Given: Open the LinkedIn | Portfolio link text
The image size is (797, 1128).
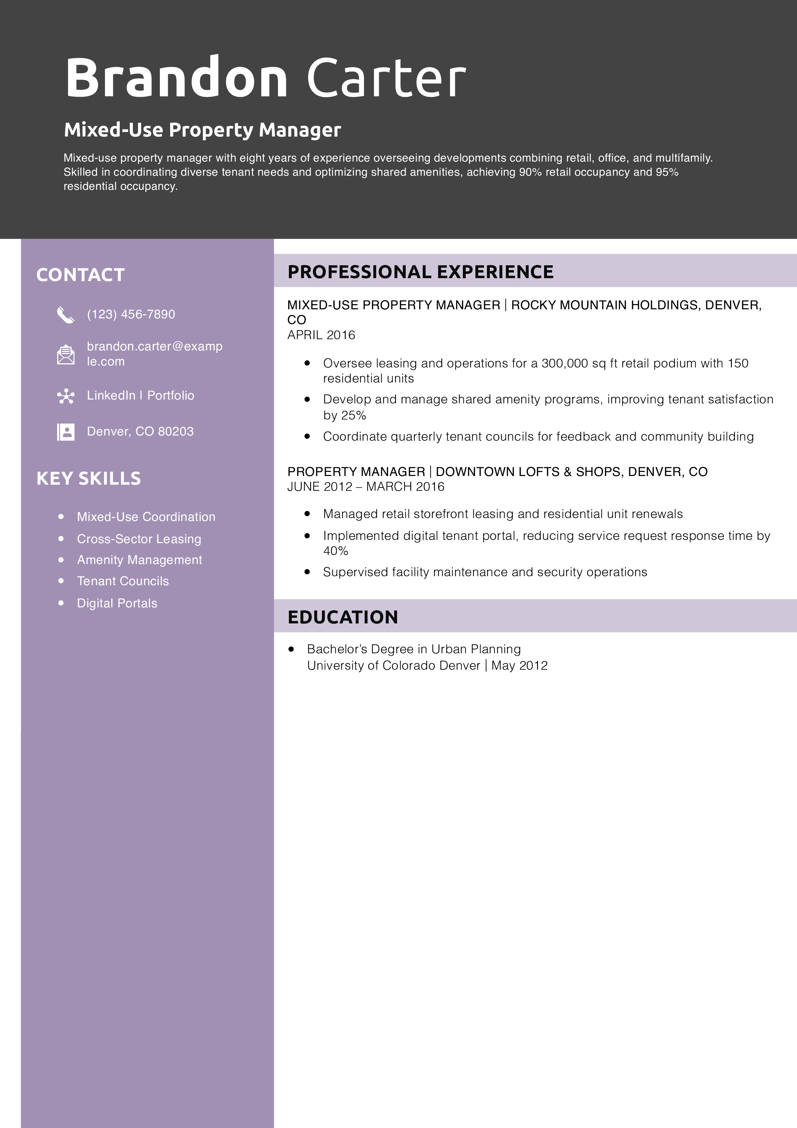Looking at the screenshot, I should (141, 395).
